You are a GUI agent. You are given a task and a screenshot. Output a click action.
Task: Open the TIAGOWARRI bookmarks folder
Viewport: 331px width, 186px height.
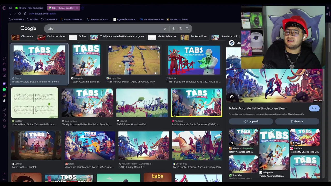tap(49, 19)
